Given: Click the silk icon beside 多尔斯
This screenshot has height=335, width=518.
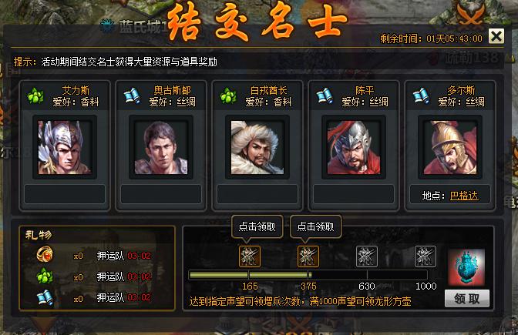Looking at the screenshot, I should (421, 96).
